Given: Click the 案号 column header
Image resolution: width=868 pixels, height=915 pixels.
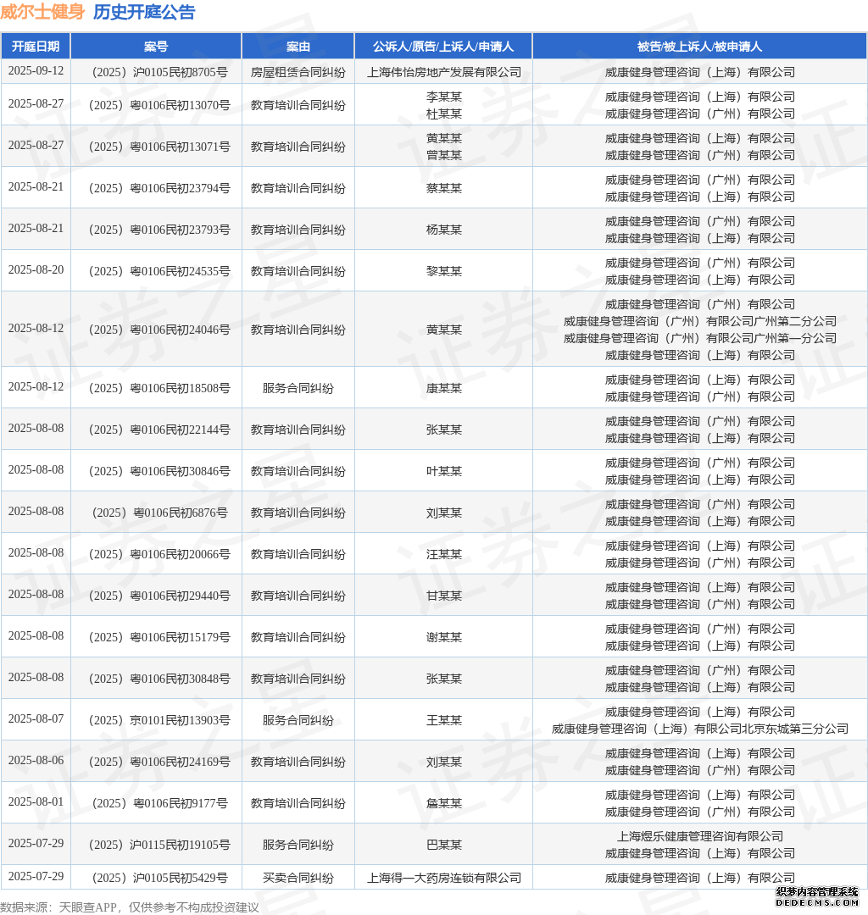Looking at the screenshot, I should tap(156, 47).
